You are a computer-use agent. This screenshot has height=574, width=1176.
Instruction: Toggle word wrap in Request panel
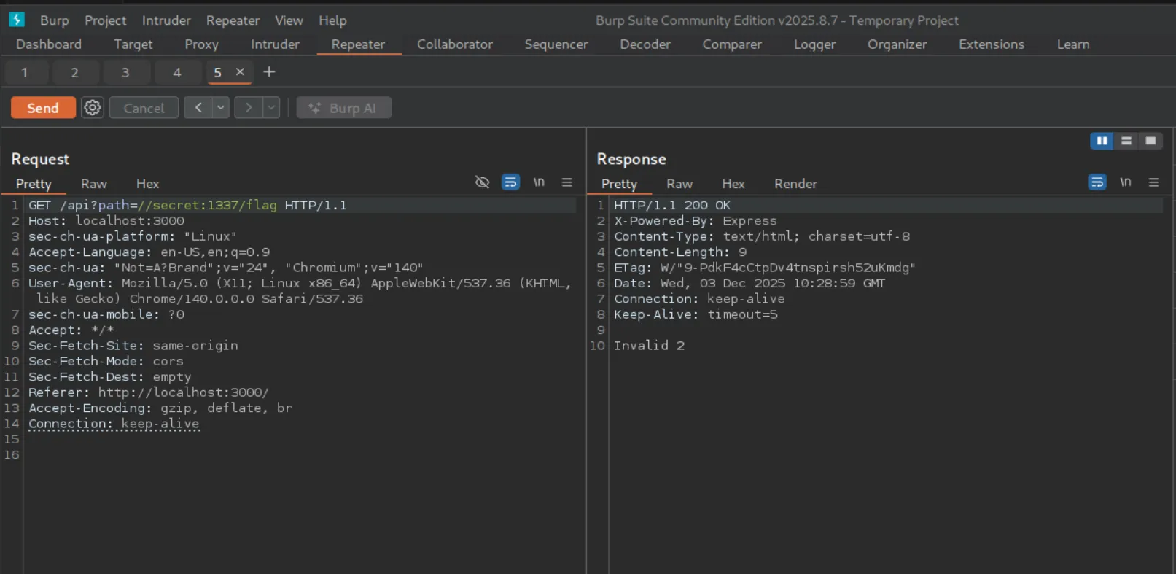(x=510, y=182)
